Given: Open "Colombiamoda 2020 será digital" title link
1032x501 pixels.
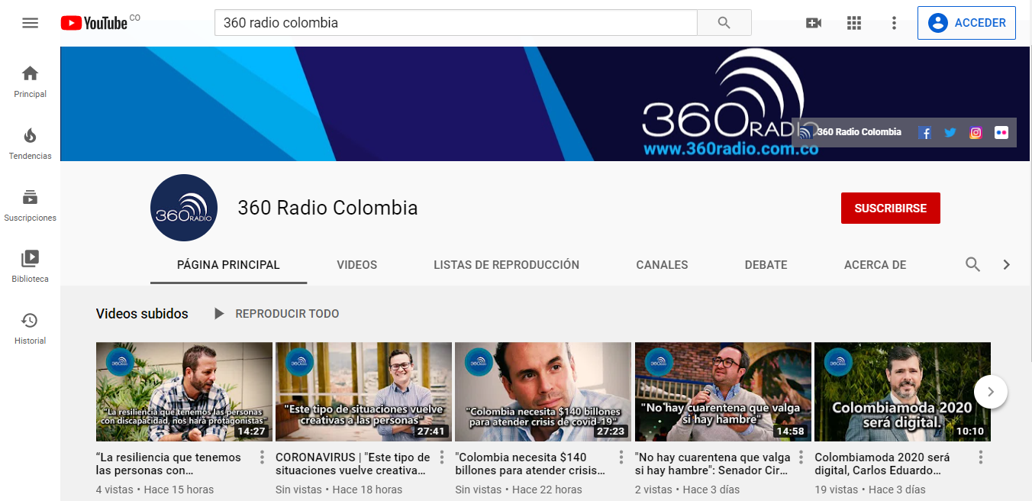Looking at the screenshot, I should tap(882, 464).
